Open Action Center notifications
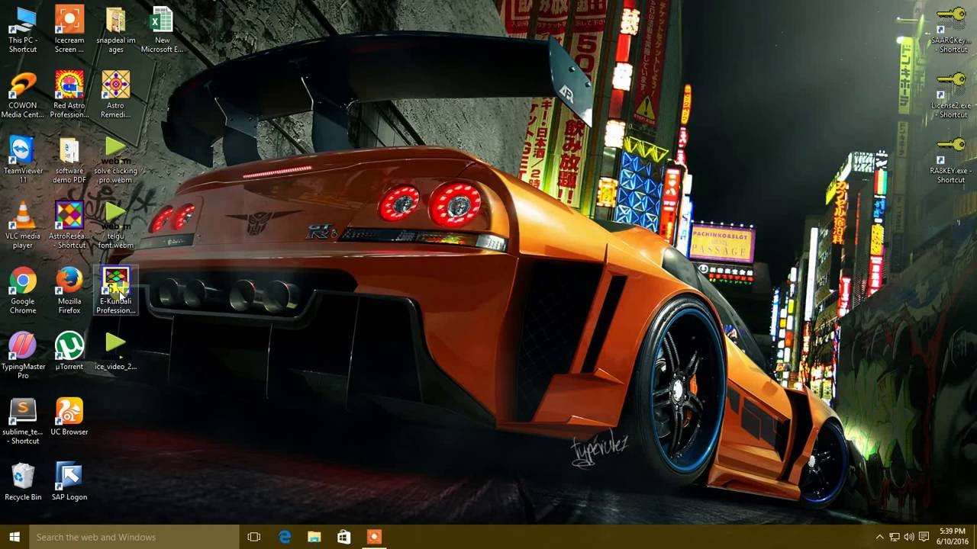The width and height of the screenshot is (977, 549). [x=924, y=537]
